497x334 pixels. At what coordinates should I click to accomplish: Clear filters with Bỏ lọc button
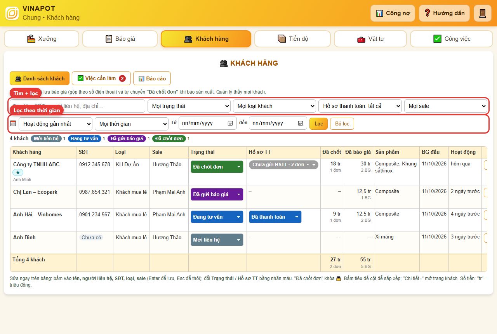(x=342, y=124)
